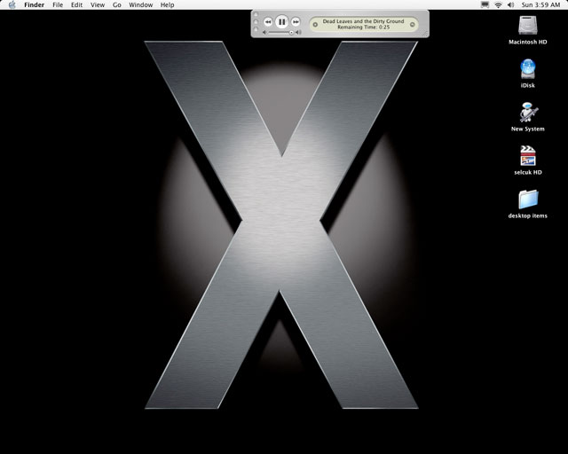Zoom the iTunes mini player to full window
The width and height of the screenshot is (568, 454).
pyautogui.click(x=256, y=28)
